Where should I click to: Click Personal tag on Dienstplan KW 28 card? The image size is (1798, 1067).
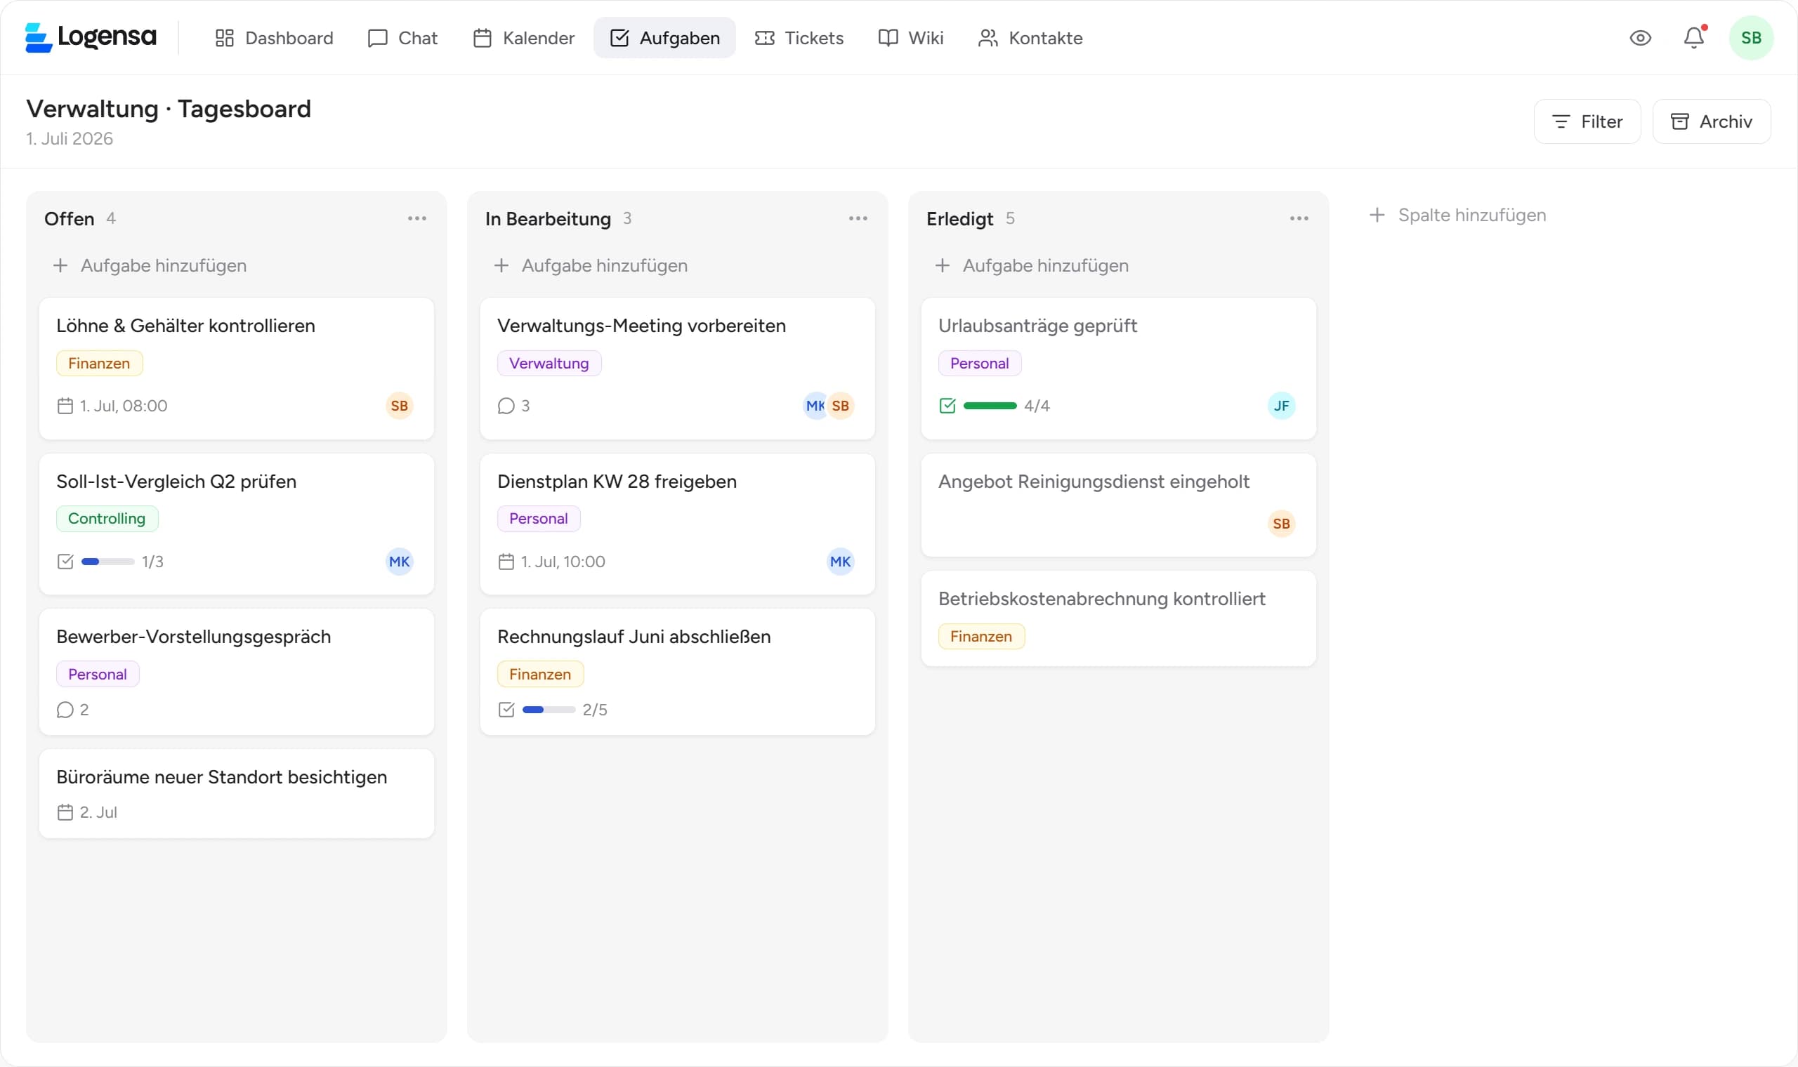coord(539,518)
